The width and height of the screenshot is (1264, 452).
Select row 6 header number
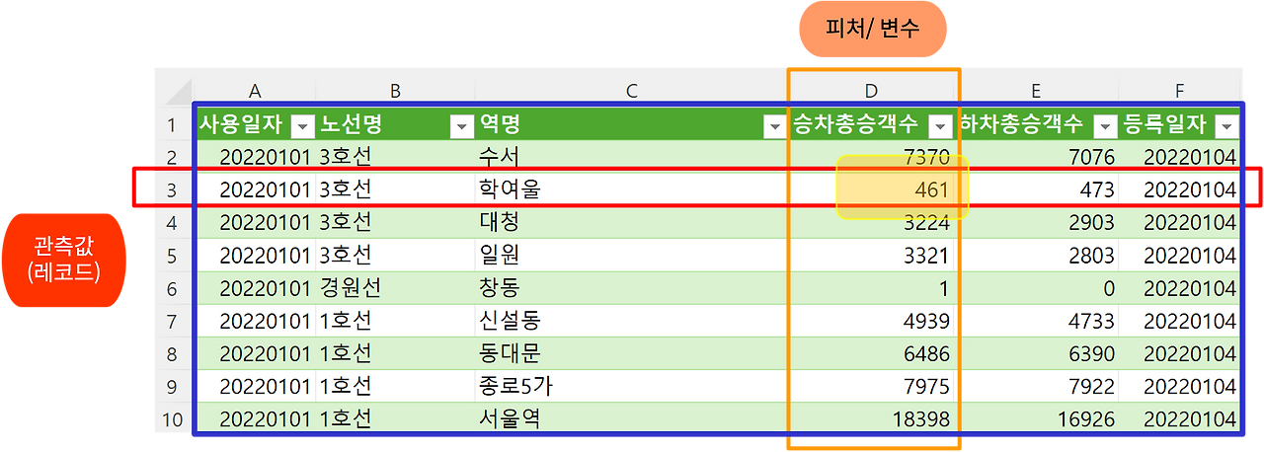click(172, 288)
